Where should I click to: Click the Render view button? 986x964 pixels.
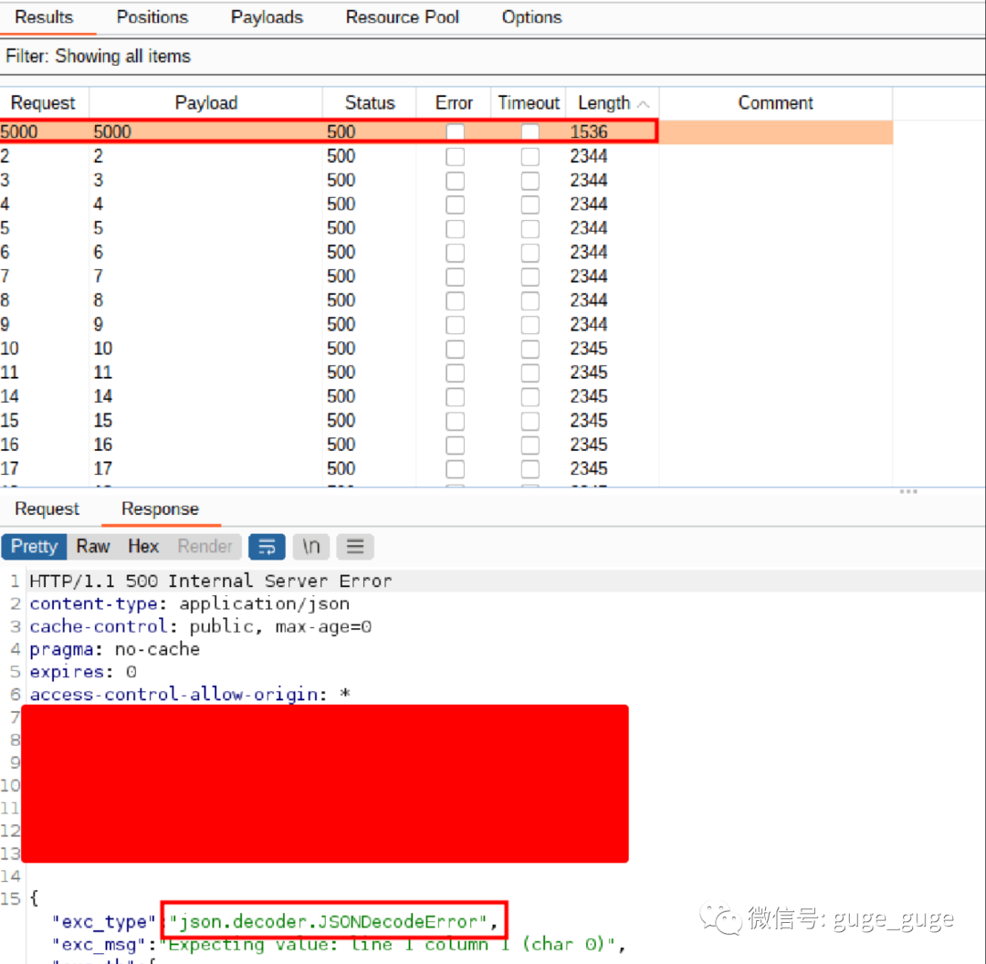pyautogui.click(x=205, y=547)
